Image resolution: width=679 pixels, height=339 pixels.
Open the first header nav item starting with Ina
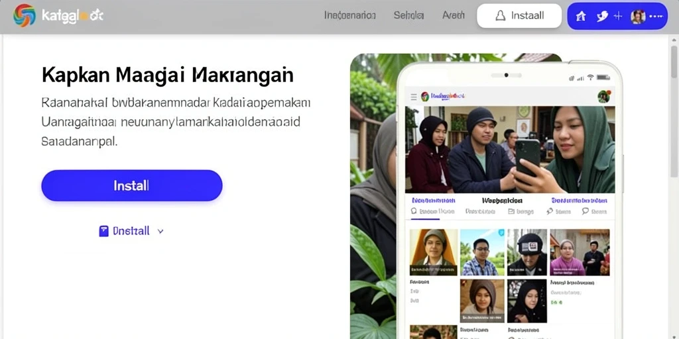pyautogui.click(x=350, y=16)
